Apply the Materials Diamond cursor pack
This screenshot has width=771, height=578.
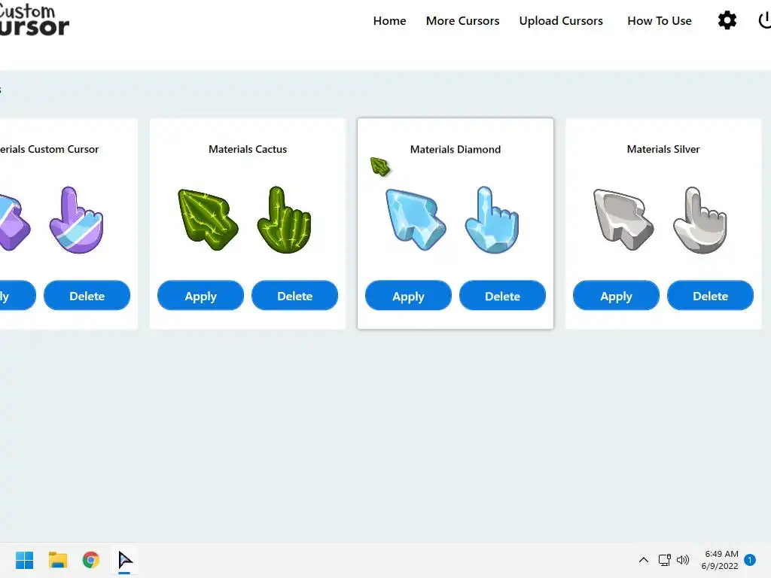pyautogui.click(x=408, y=296)
